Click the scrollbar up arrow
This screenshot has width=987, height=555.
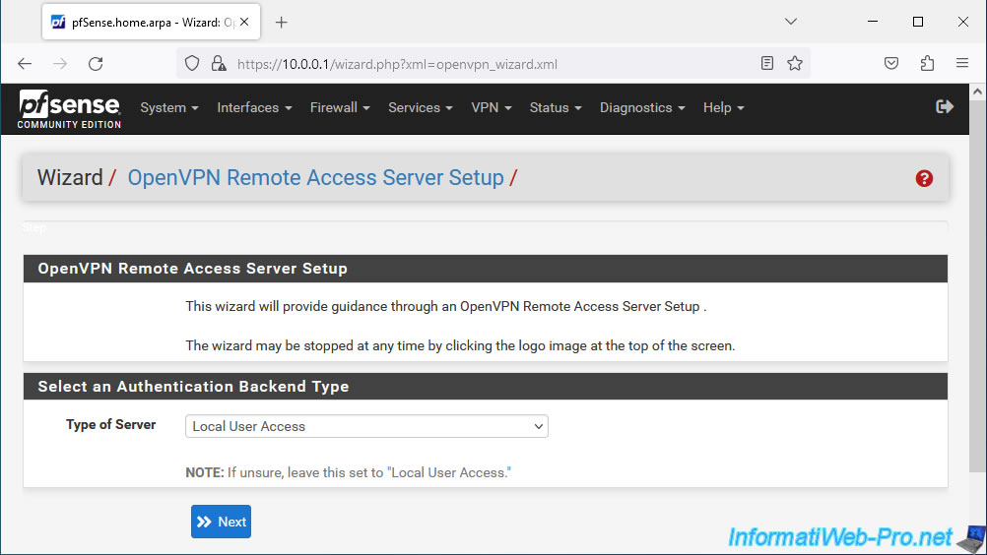tap(977, 92)
